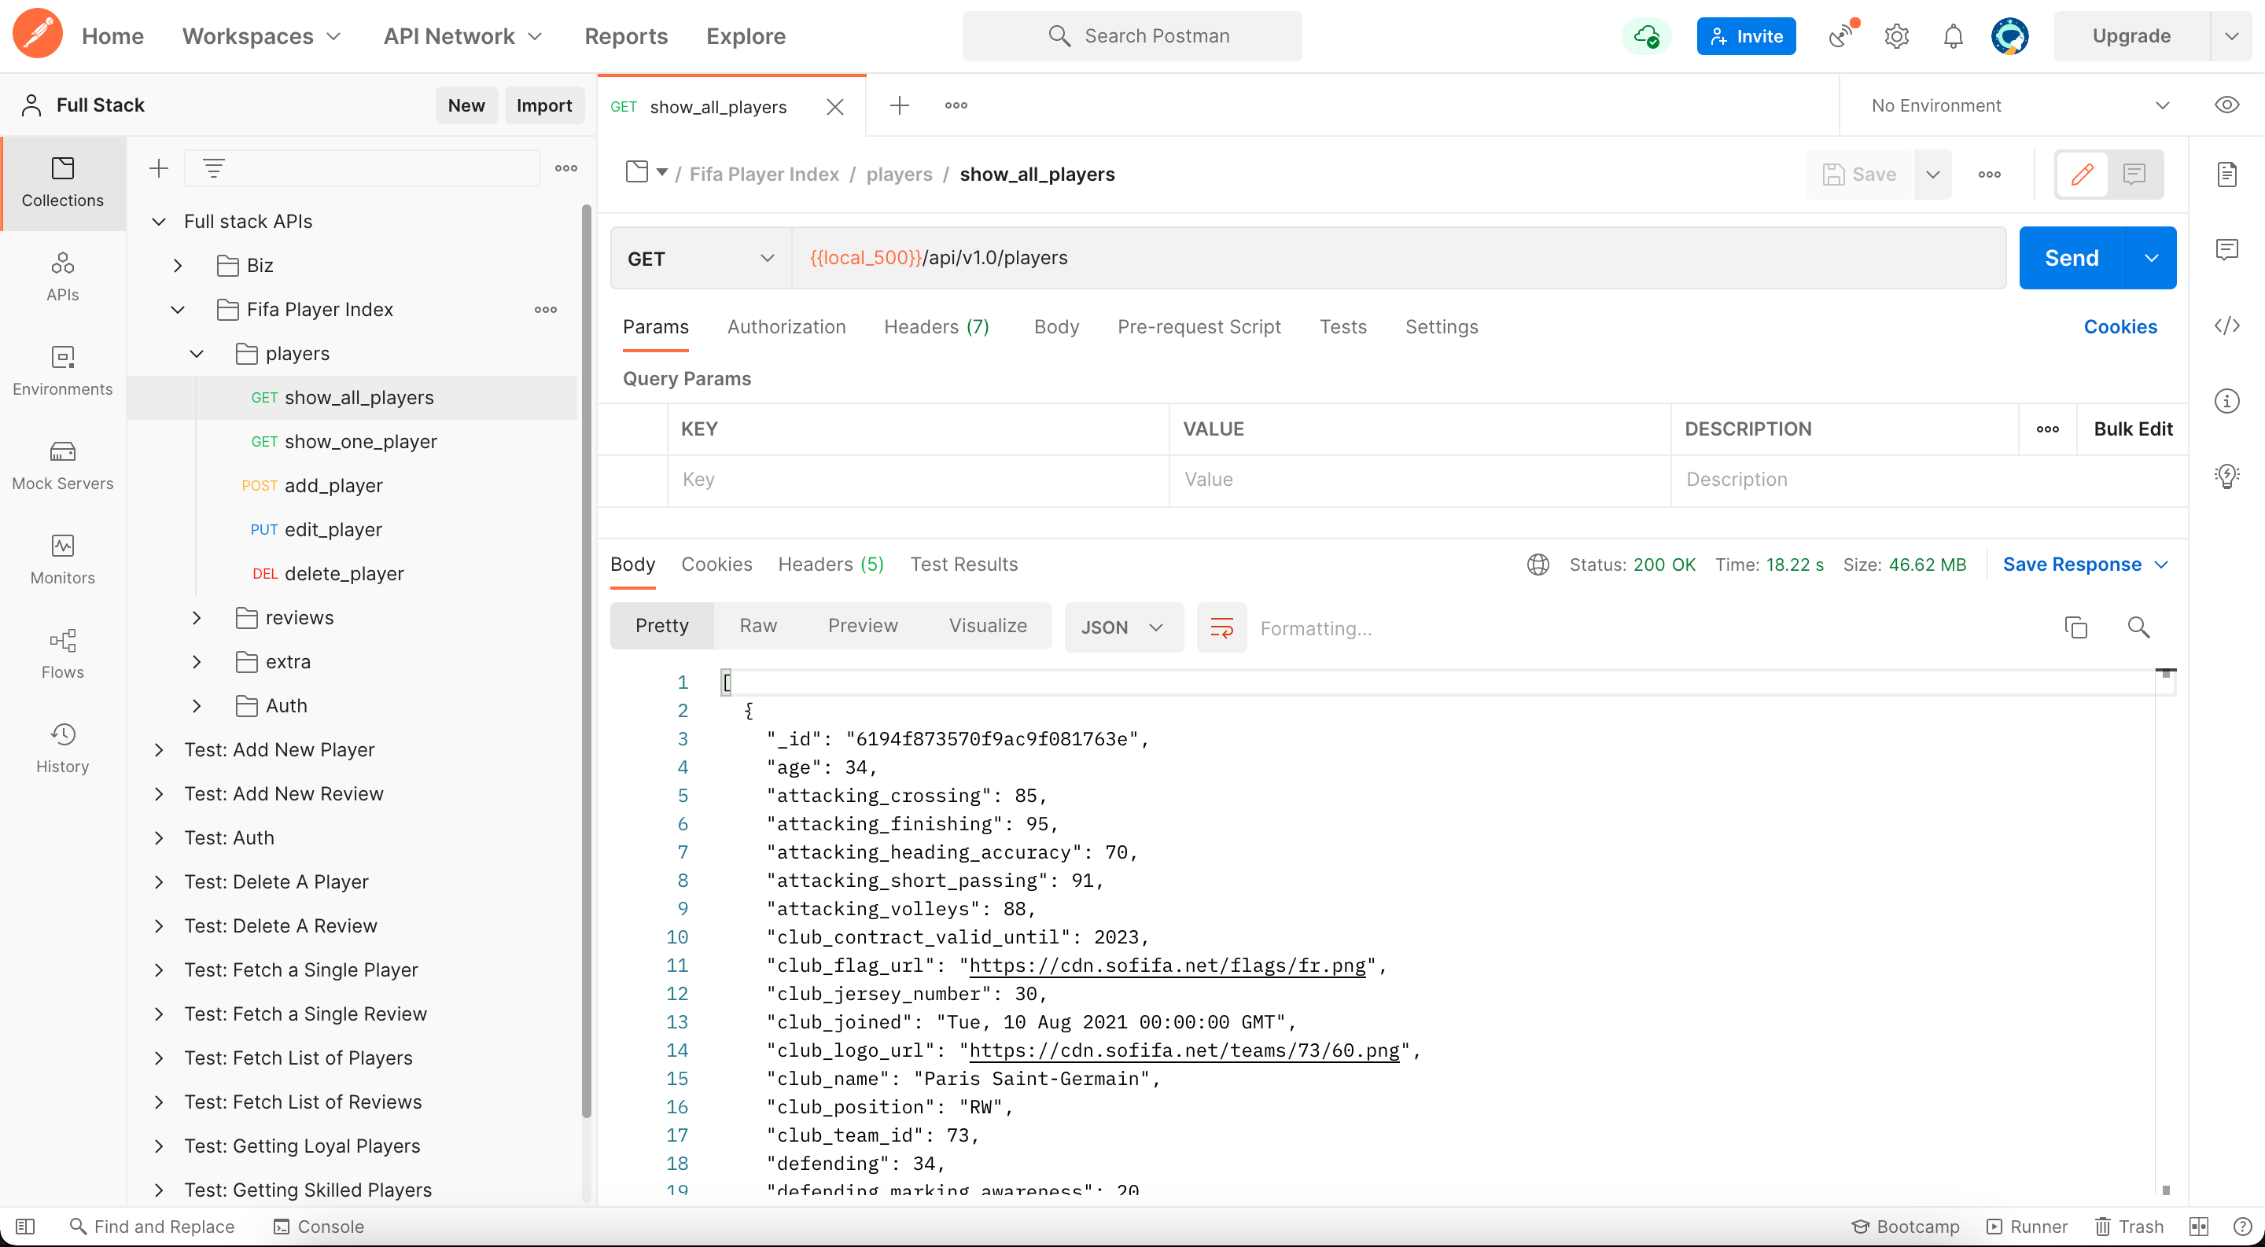Open the Test Results tab
Viewport: 2265px width, 1247px height.
coord(963,565)
